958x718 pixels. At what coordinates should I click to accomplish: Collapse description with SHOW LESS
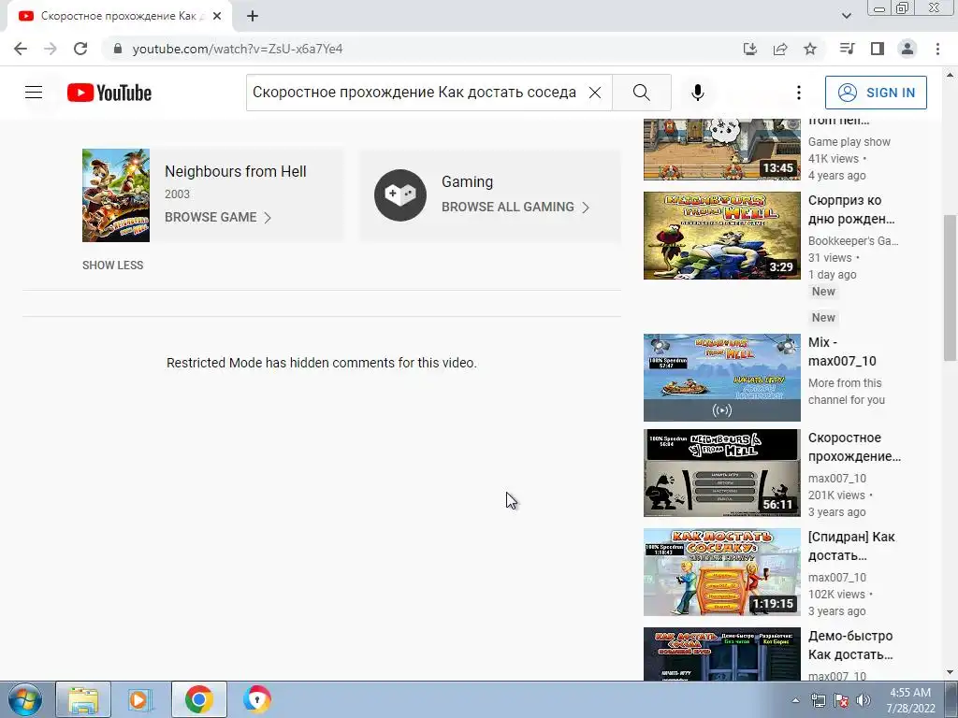(x=113, y=266)
